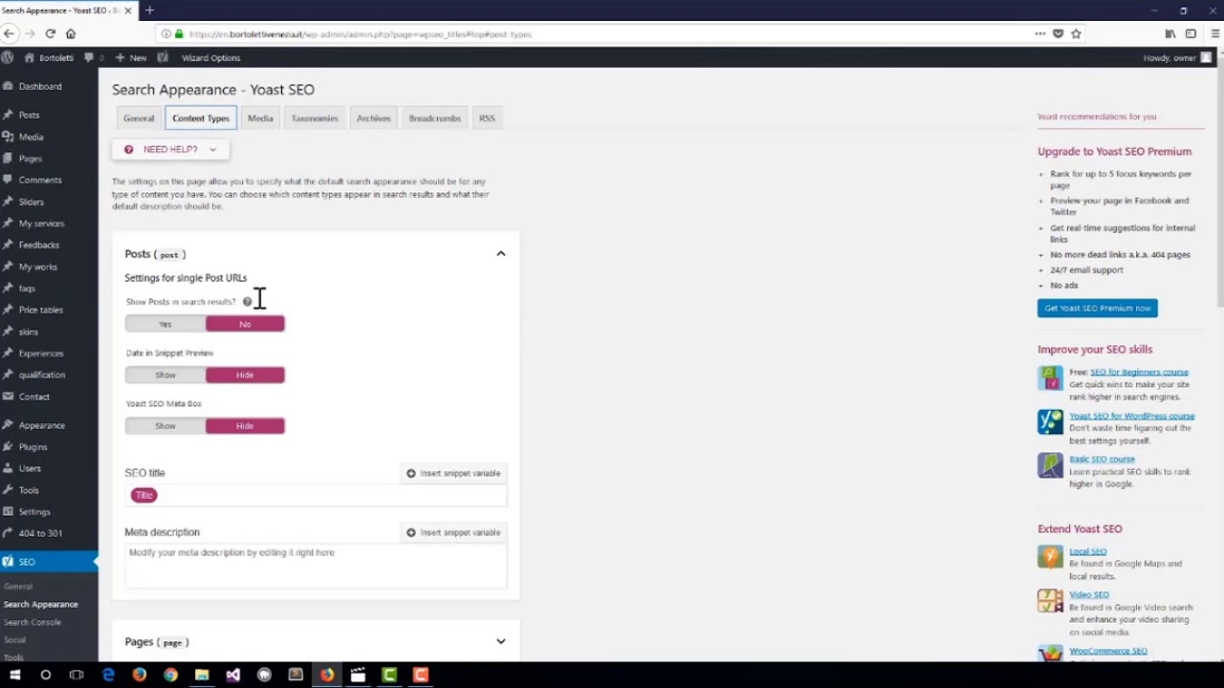Choose Show for Yoast SEO Meta Box
The width and height of the screenshot is (1224, 688).
click(x=165, y=425)
